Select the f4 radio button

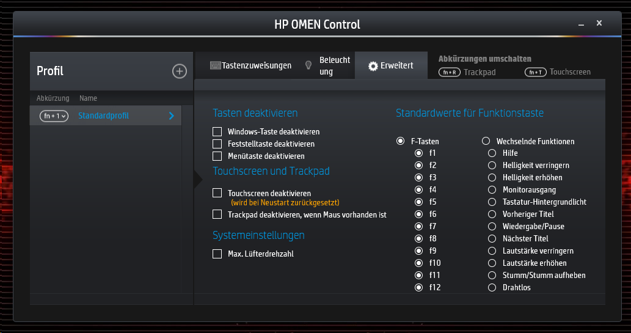419,189
